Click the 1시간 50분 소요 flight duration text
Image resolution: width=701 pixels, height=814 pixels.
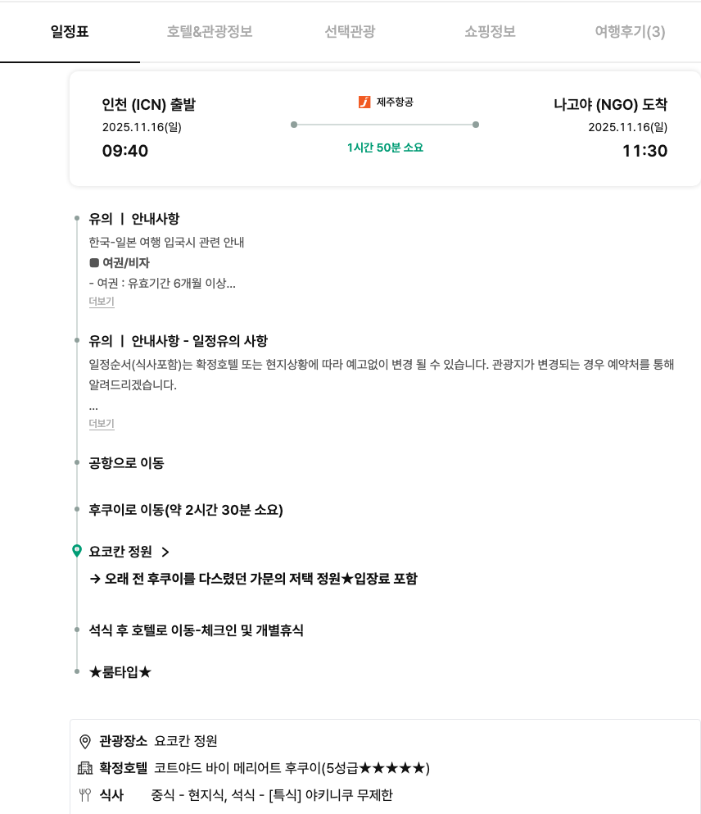coord(385,148)
